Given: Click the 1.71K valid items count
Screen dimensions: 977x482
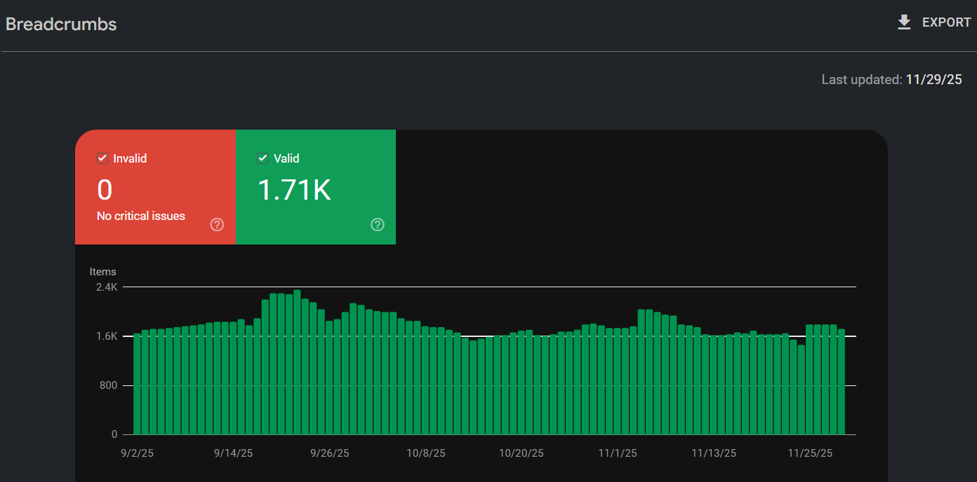Looking at the screenshot, I should 295,190.
